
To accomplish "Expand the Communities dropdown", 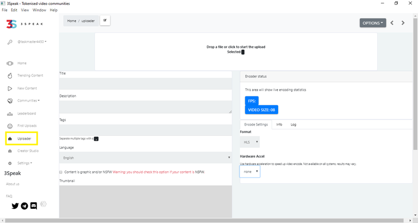I will pyautogui.click(x=28, y=101).
